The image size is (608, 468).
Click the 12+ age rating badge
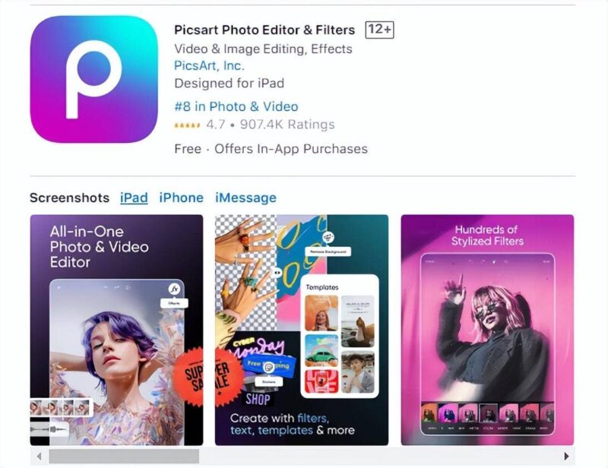pyautogui.click(x=379, y=30)
